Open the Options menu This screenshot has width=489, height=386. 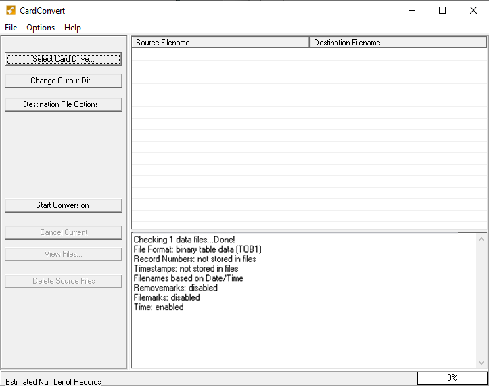coord(41,28)
